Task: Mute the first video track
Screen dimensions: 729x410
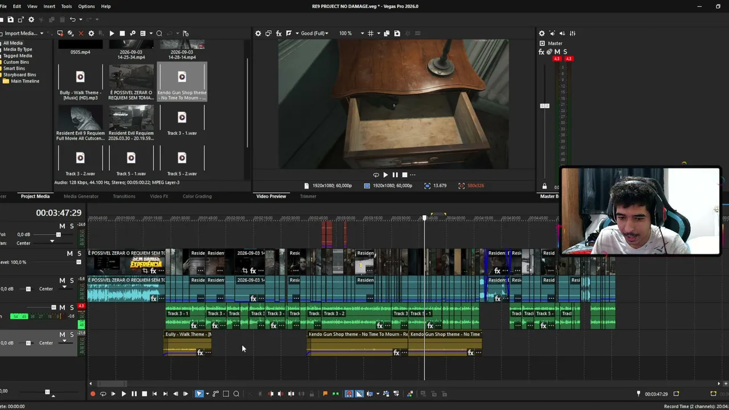Action: (69, 253)
